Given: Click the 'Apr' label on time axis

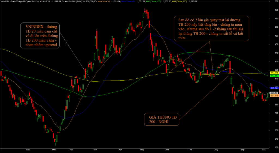Looking at the screenshot, I should tap(120, 150).
